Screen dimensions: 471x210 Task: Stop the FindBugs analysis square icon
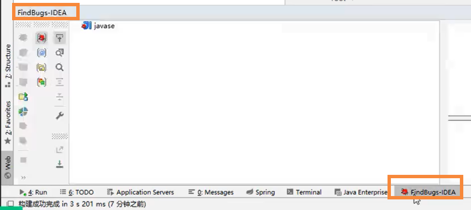(x=23, y=160)
